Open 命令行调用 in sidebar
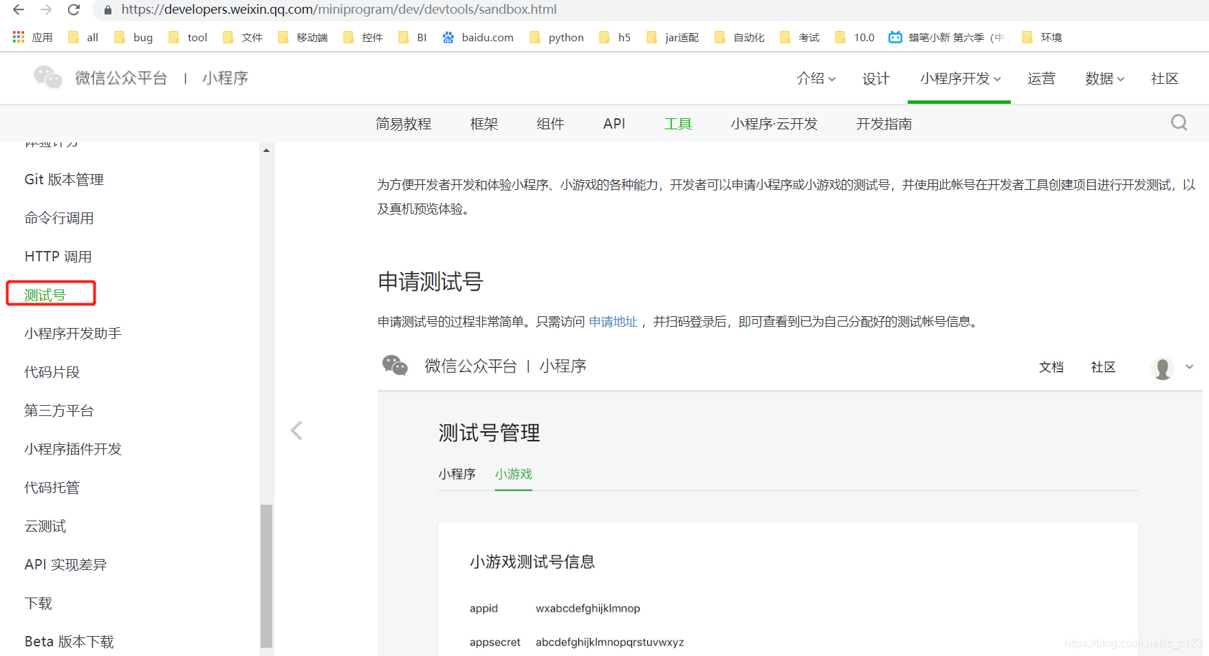Screen dimensions: 1209x656 (x=59, y=218)
